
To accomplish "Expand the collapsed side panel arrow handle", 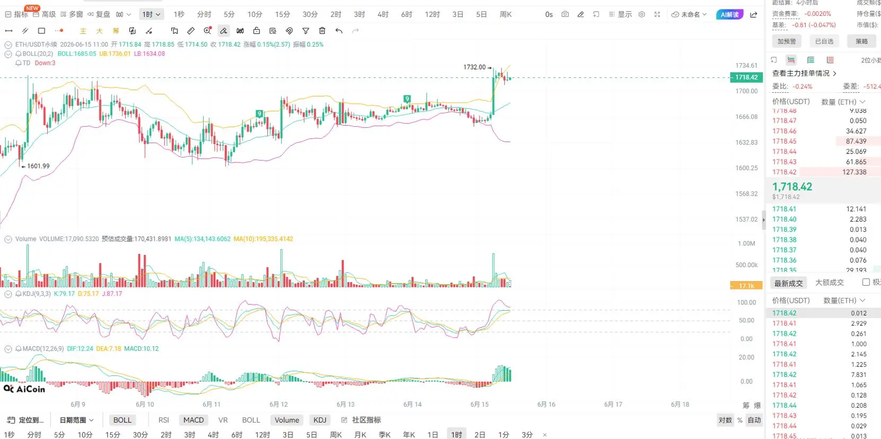I will pyautogui.click(x=764, y=219).
